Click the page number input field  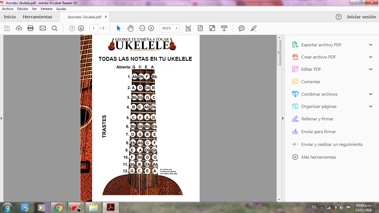click(x=94, y=28)
